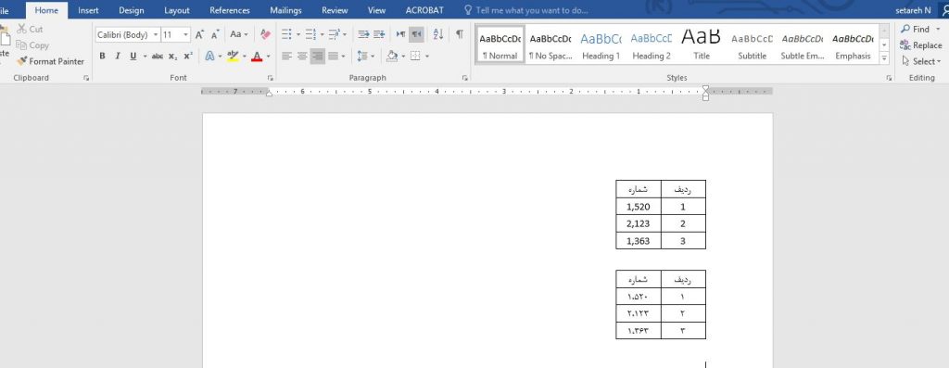Viewport: 949px width, 368px height.
Task: Toggle Strikethrough formatting
Action: click(158, 56)
